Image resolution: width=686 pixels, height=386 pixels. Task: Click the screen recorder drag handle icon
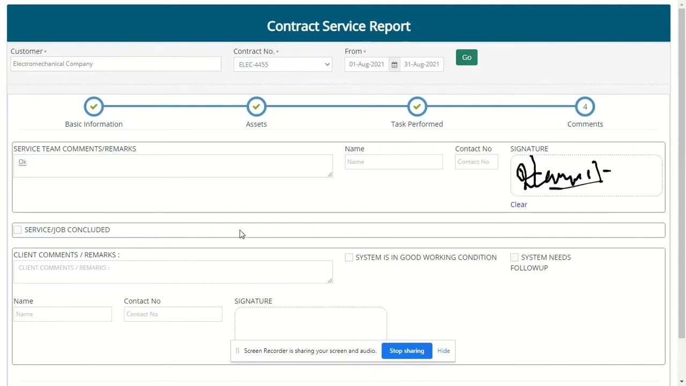pyautogui.click(x=237, y=351)
